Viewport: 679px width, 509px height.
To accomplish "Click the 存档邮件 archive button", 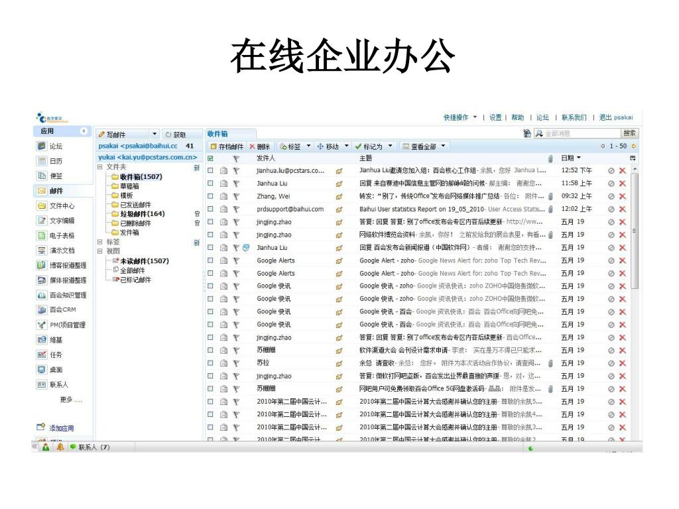I will pyautogui.click(x=227, y=146).
